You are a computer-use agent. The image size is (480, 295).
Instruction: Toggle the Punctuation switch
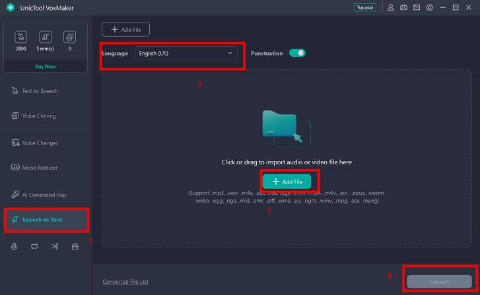coord(297,53)
